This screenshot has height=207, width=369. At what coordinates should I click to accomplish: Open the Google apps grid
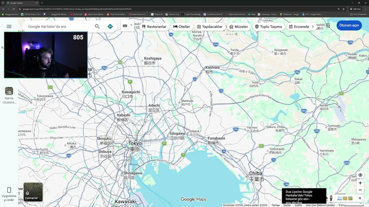(x=328, y=25)
